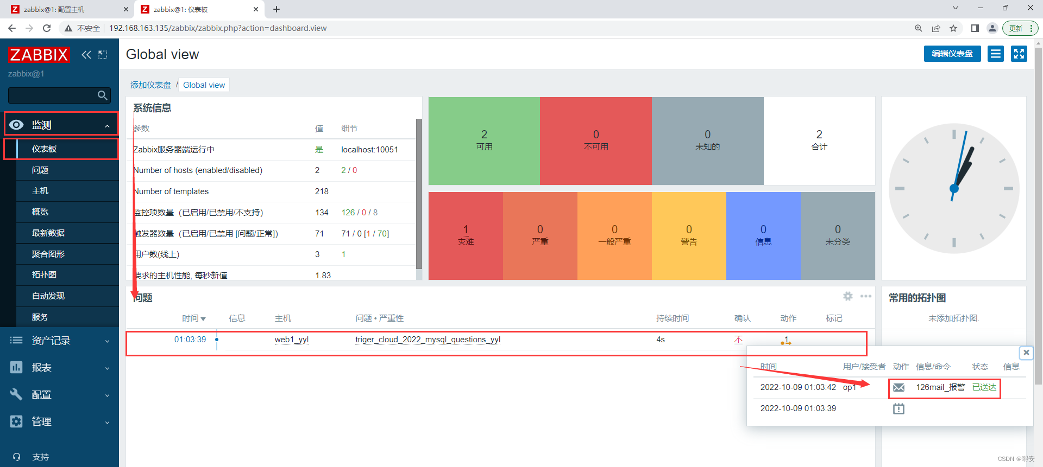Click the localhost:10051 value

click(x=369, y=150)
